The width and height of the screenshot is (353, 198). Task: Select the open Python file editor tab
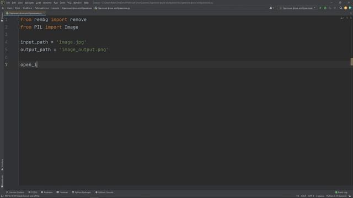click(25, 13)
